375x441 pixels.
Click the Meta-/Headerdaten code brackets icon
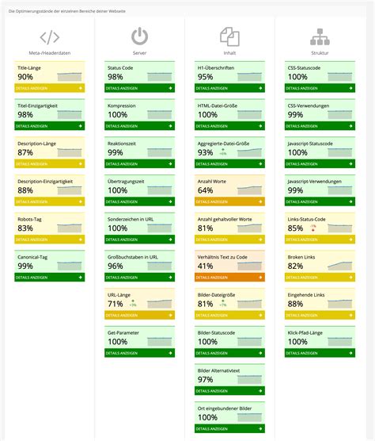pos(49,37)
